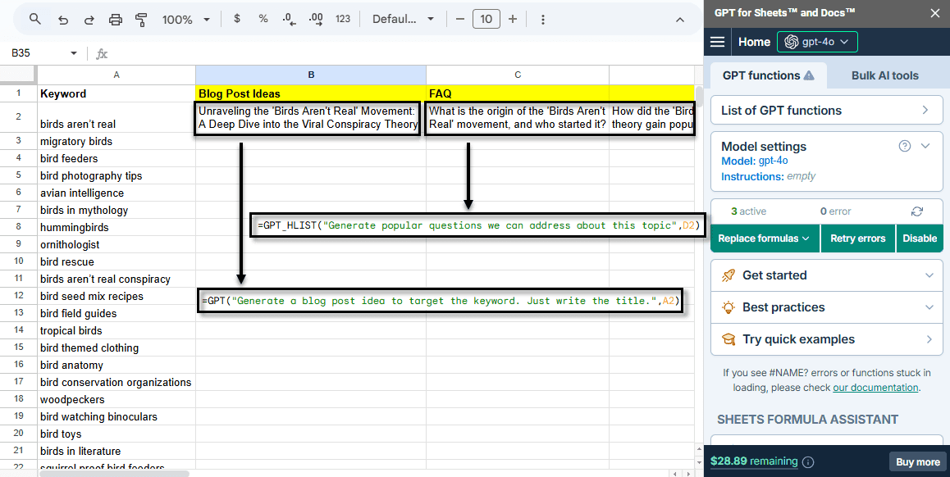Format as percent icon

(263, 19)
